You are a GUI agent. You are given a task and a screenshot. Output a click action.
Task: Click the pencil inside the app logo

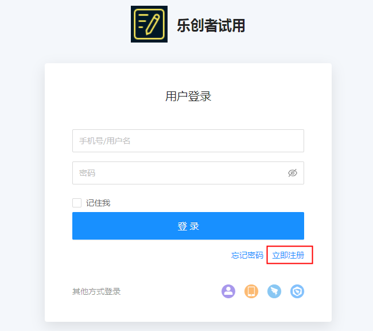(153, 24)
